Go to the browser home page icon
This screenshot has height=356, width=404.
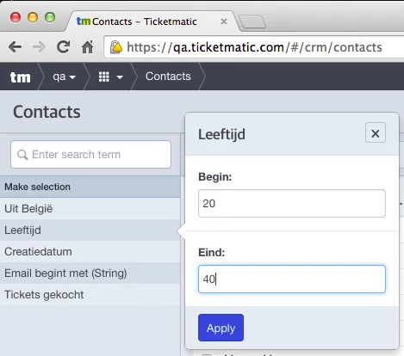tap(87, 46)
